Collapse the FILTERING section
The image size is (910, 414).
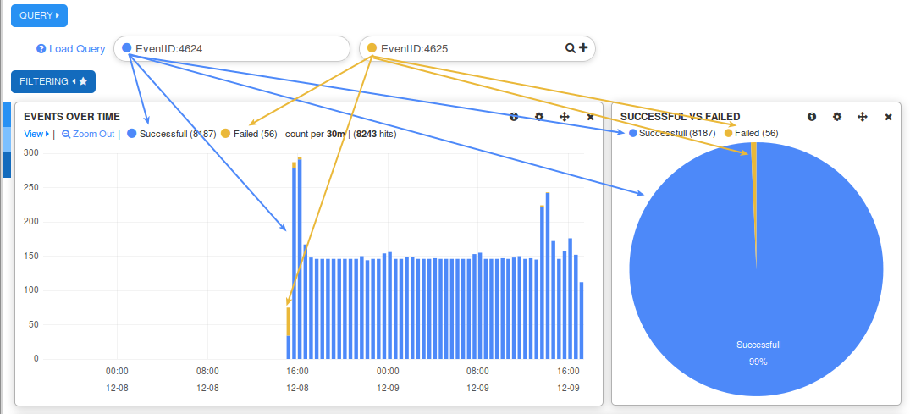(52, 81)
